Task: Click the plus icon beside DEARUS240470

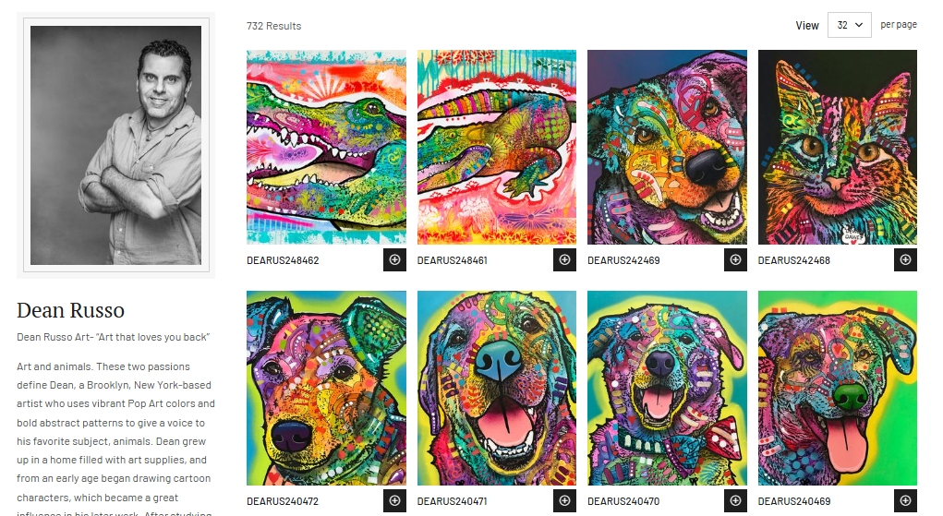Action: [x=735, y=500]
